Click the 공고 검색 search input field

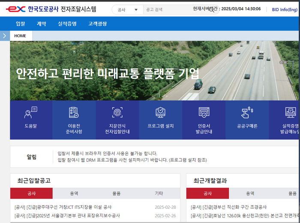click(x=167, y=9)
